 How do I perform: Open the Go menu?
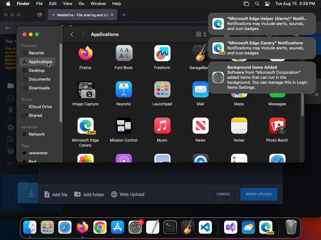(x=82, y=4)
